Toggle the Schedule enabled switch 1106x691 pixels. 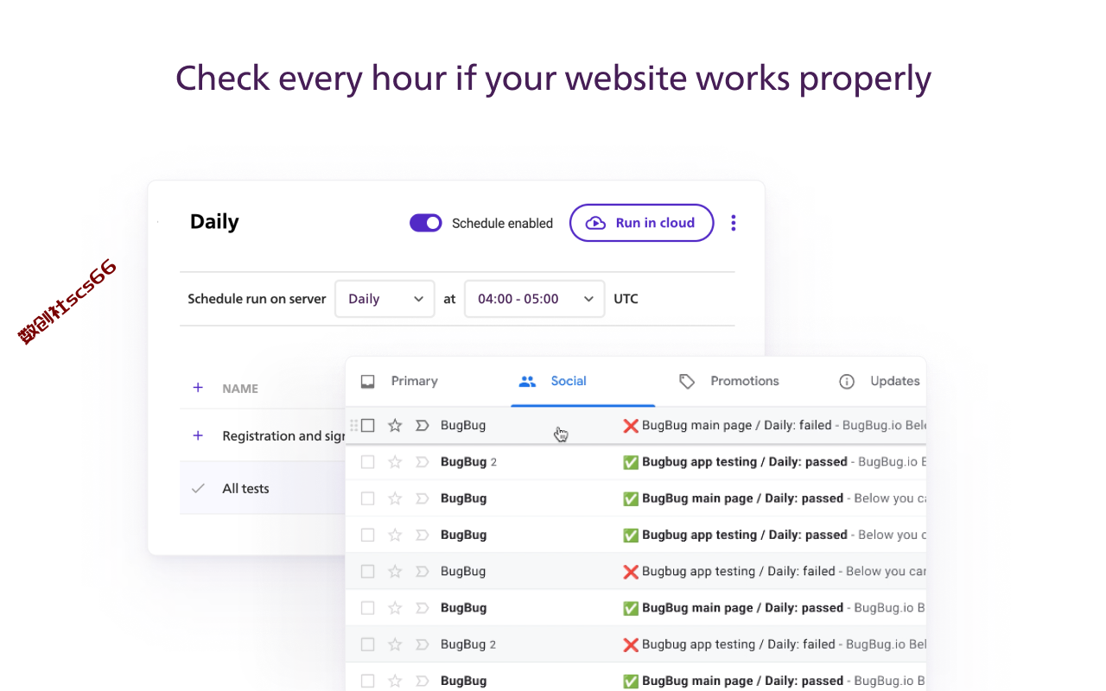pyautogui.click(x=425, y=223)
